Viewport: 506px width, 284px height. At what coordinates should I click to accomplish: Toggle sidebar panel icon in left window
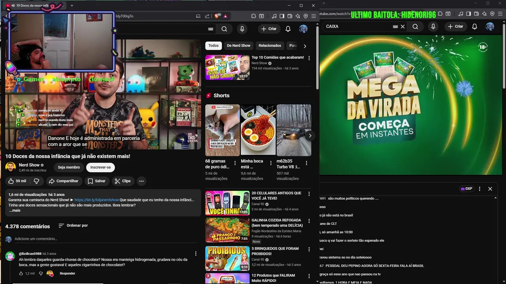click(x=282, y=16)
